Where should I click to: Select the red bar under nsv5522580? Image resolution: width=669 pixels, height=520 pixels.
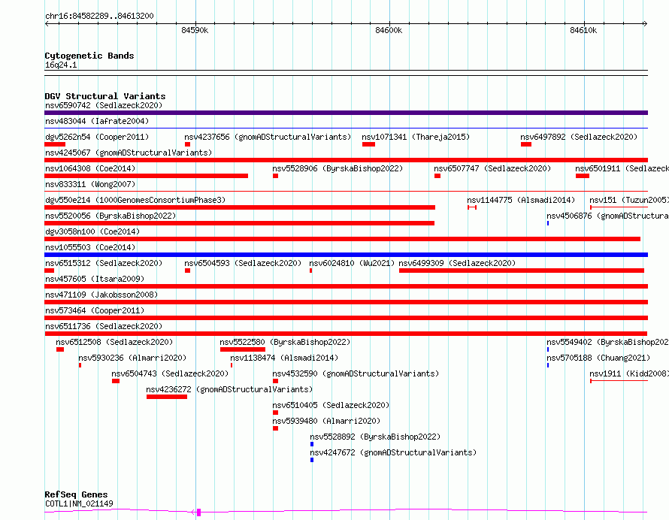pyautogui.click(x=243, y=349)
